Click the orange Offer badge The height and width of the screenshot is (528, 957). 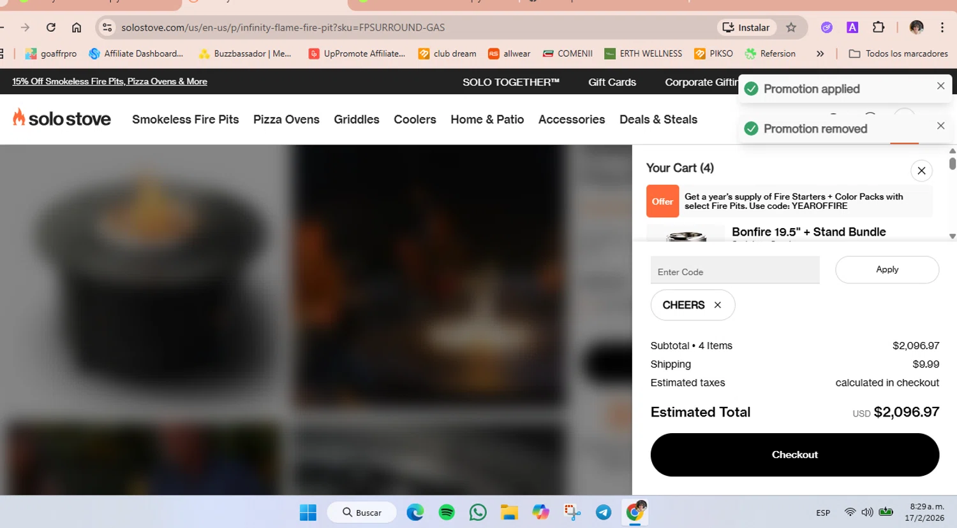click(662, 201)
